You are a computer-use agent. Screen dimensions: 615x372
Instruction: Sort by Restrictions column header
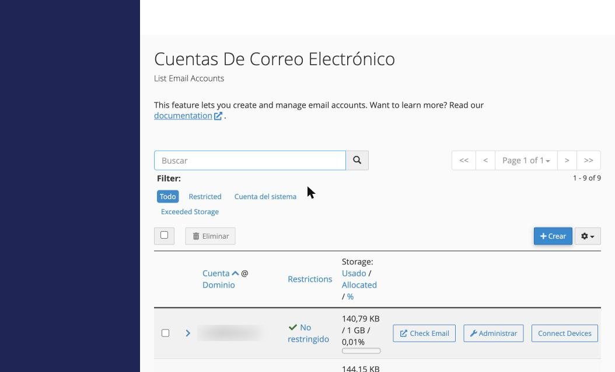point(310,279)
